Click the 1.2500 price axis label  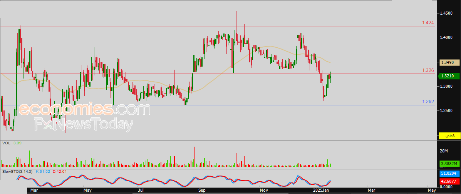pos(446,110)
